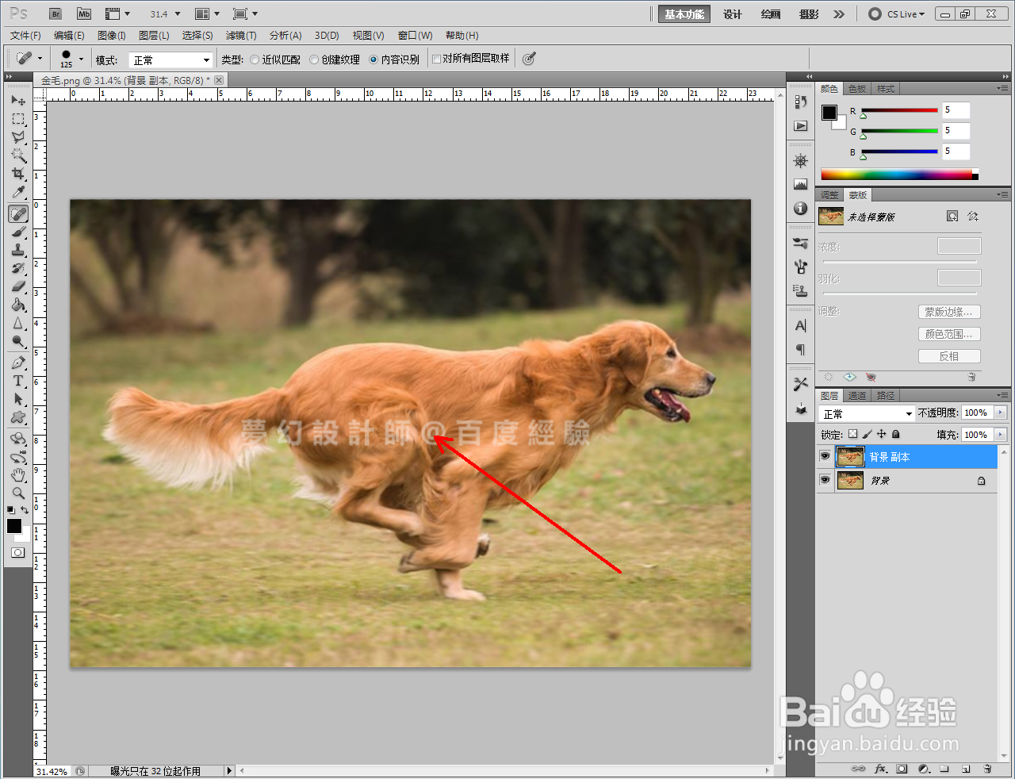Select the Move tool

[18, 100]
